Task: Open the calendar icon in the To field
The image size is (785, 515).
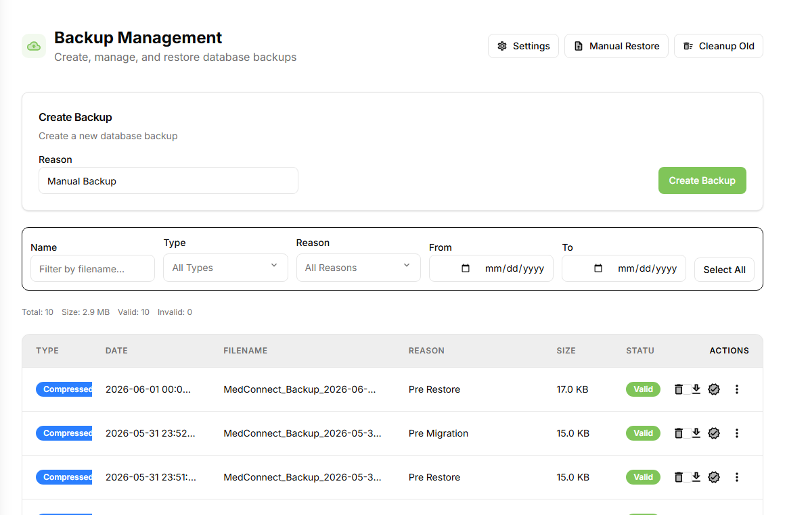Action: click(x=598, y=268)
